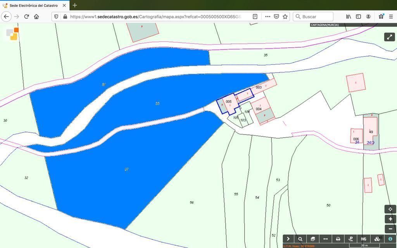Reload the current page
397x248 pixels.
tap(26, 17)
